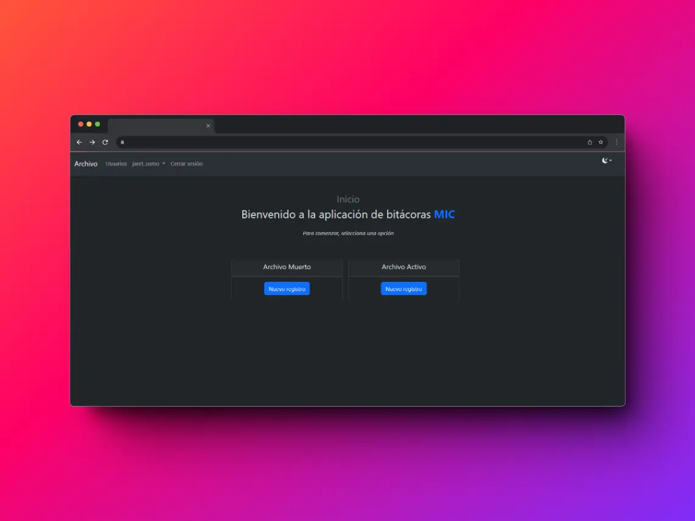The image size is (695, 521).
Task: Go back with the browser back arrow
Action: tap(79, 142)
